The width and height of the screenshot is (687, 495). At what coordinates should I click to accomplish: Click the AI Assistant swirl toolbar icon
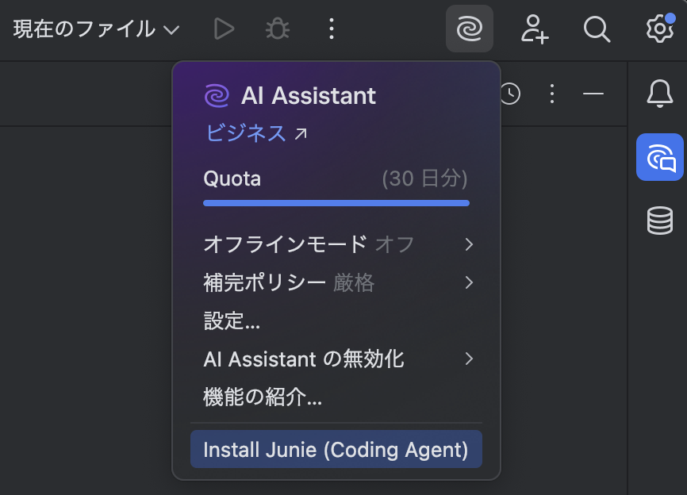pyautogui.click(x=470, y=29)
